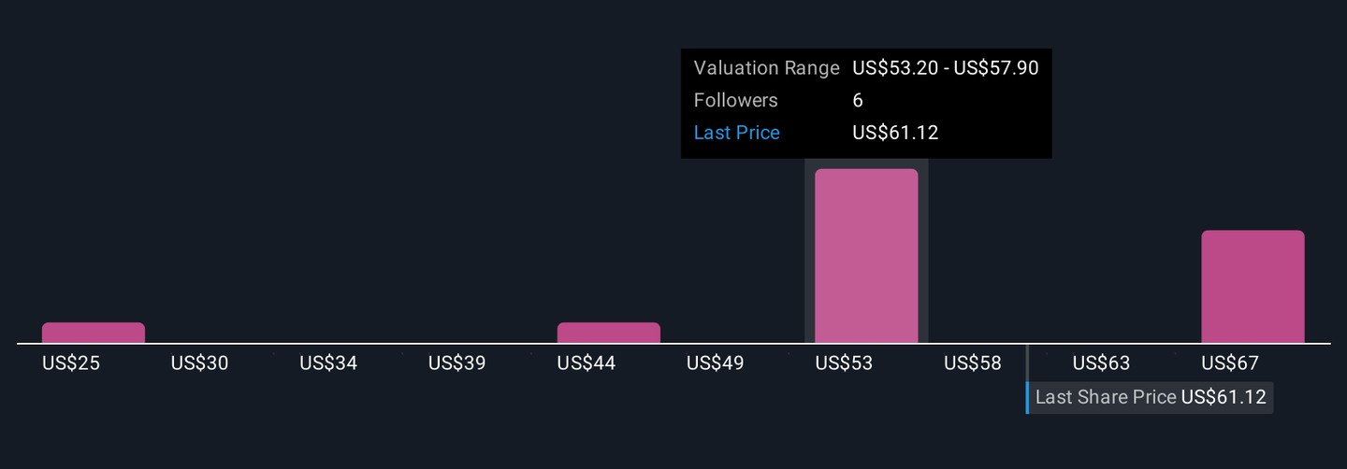Click the US$34 axis label
This screenshot has width=1347, height=469.
click(328, 363)
